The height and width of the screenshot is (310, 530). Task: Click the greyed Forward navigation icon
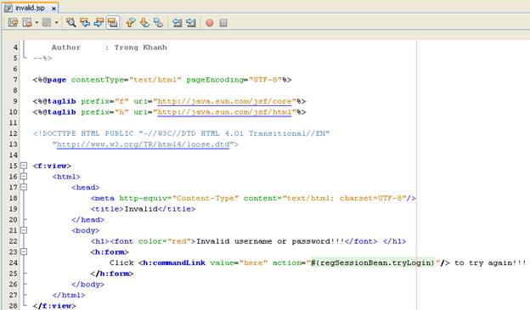click(x=47, y=23)
